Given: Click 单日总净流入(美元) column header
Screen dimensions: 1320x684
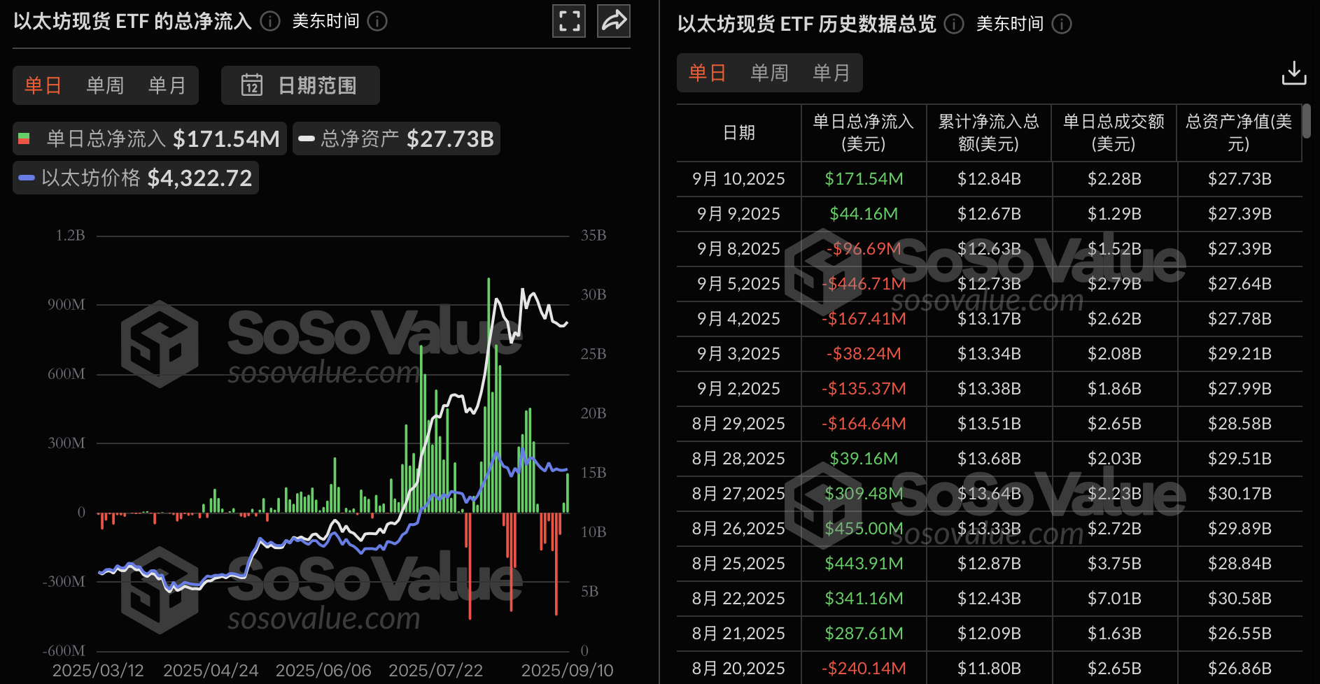Looking at the screenshot, I should (864, 133).
